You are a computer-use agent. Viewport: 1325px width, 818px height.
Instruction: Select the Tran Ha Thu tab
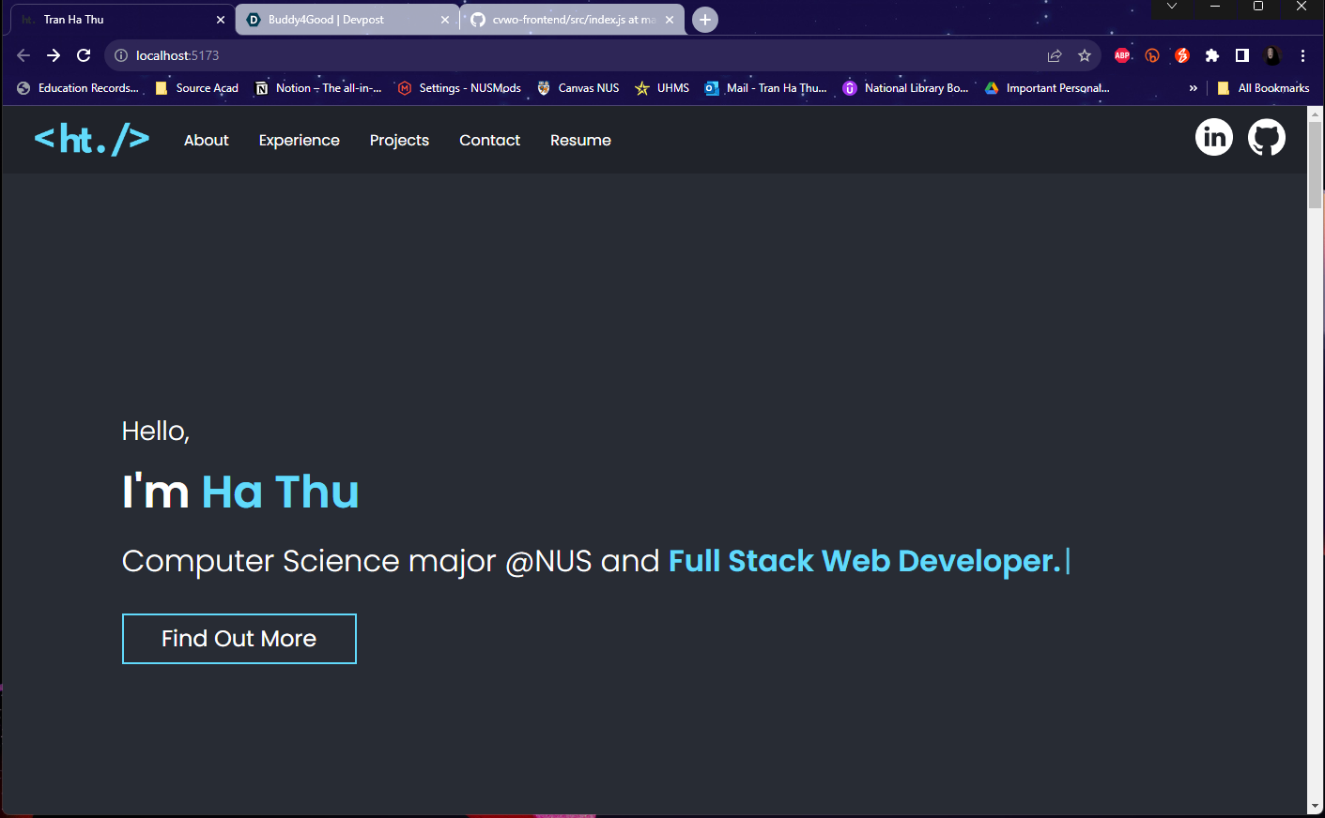(x=123, y=20)
